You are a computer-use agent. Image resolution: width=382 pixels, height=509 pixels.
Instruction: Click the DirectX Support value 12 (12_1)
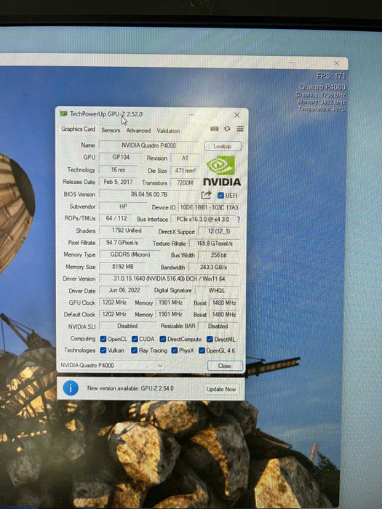(218, 231)
